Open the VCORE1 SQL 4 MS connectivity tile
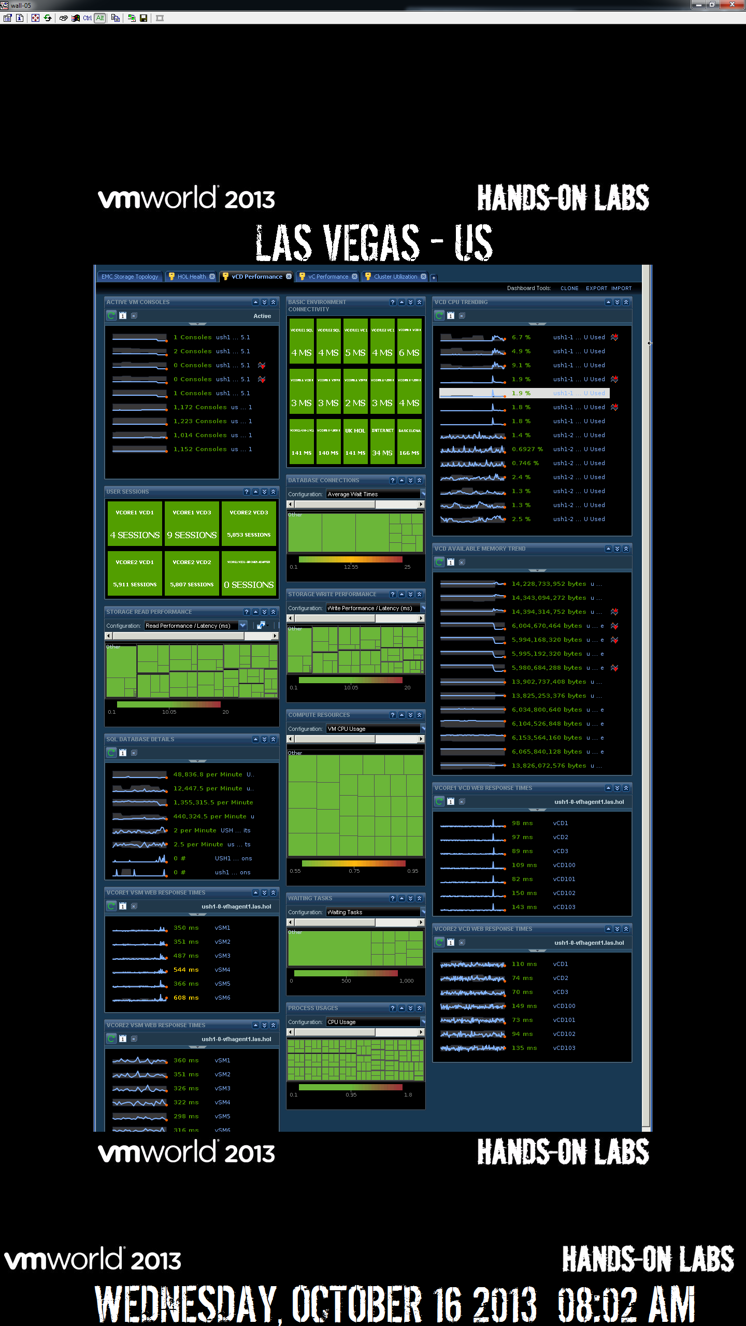Viewport: 746px width, 1326px height. pyautogui.click(x=302, y=341)
